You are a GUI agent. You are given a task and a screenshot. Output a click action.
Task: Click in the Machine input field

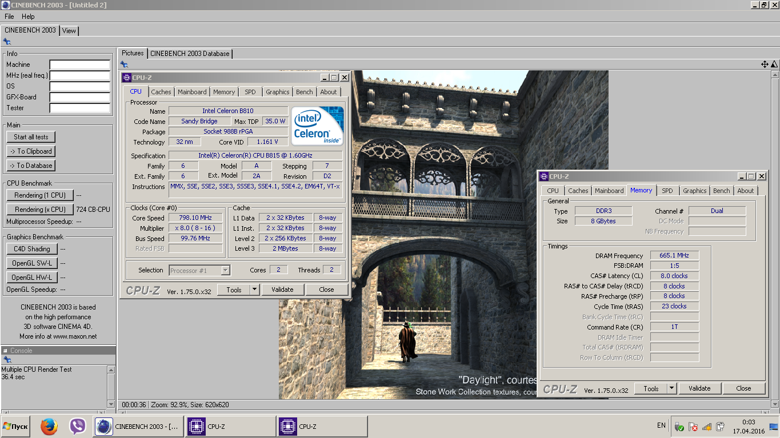(x=80, y=65)
